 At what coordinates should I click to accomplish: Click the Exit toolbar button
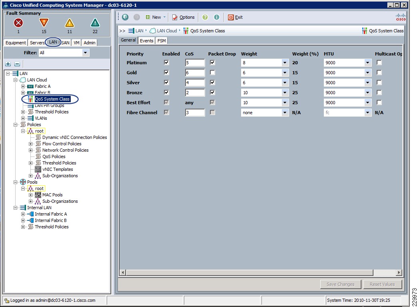point(235,17)
